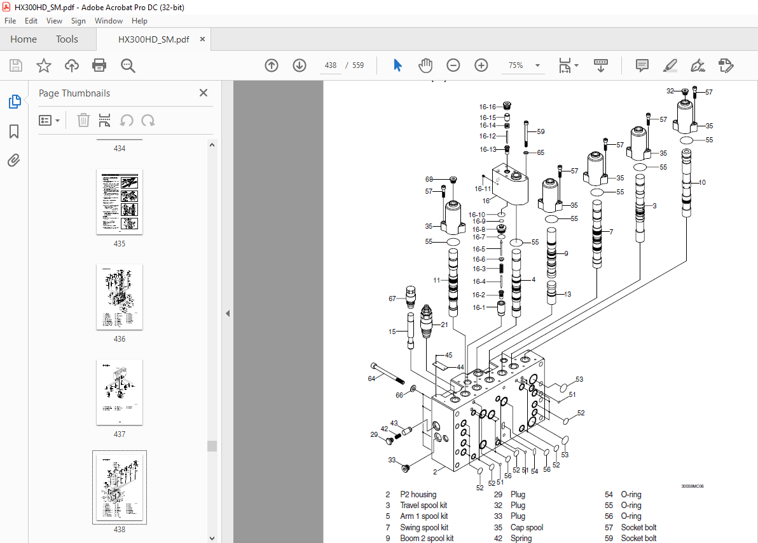
Task: Select page 436 thumbnail
Action: coord(120,297)
